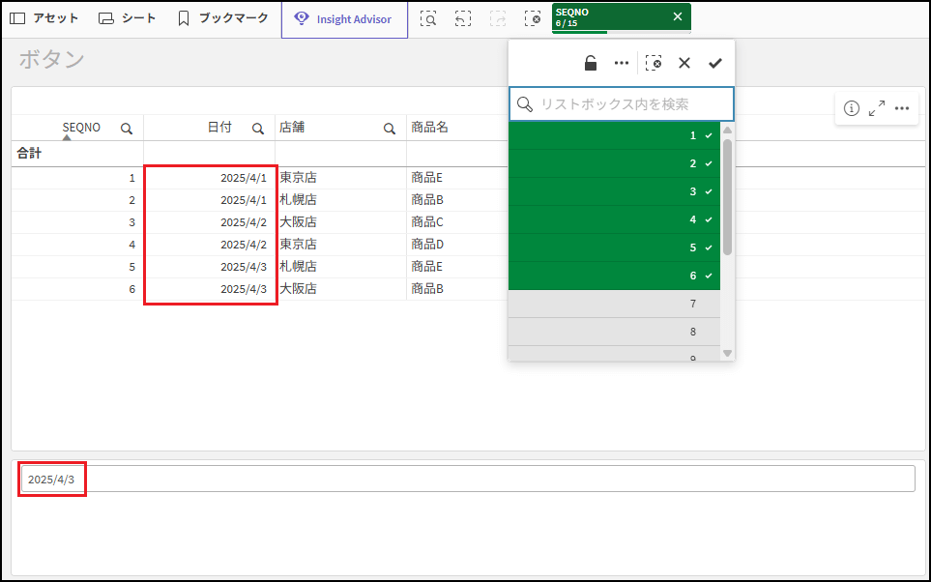This screenshot has width=931, height=582.
Task: Select 商品D cell
Action: tap(427, 244)
